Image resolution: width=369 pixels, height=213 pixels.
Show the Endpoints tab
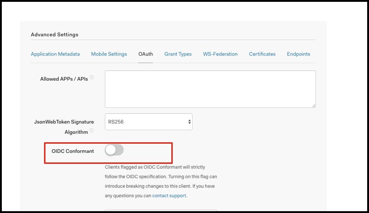pos(298,54)
